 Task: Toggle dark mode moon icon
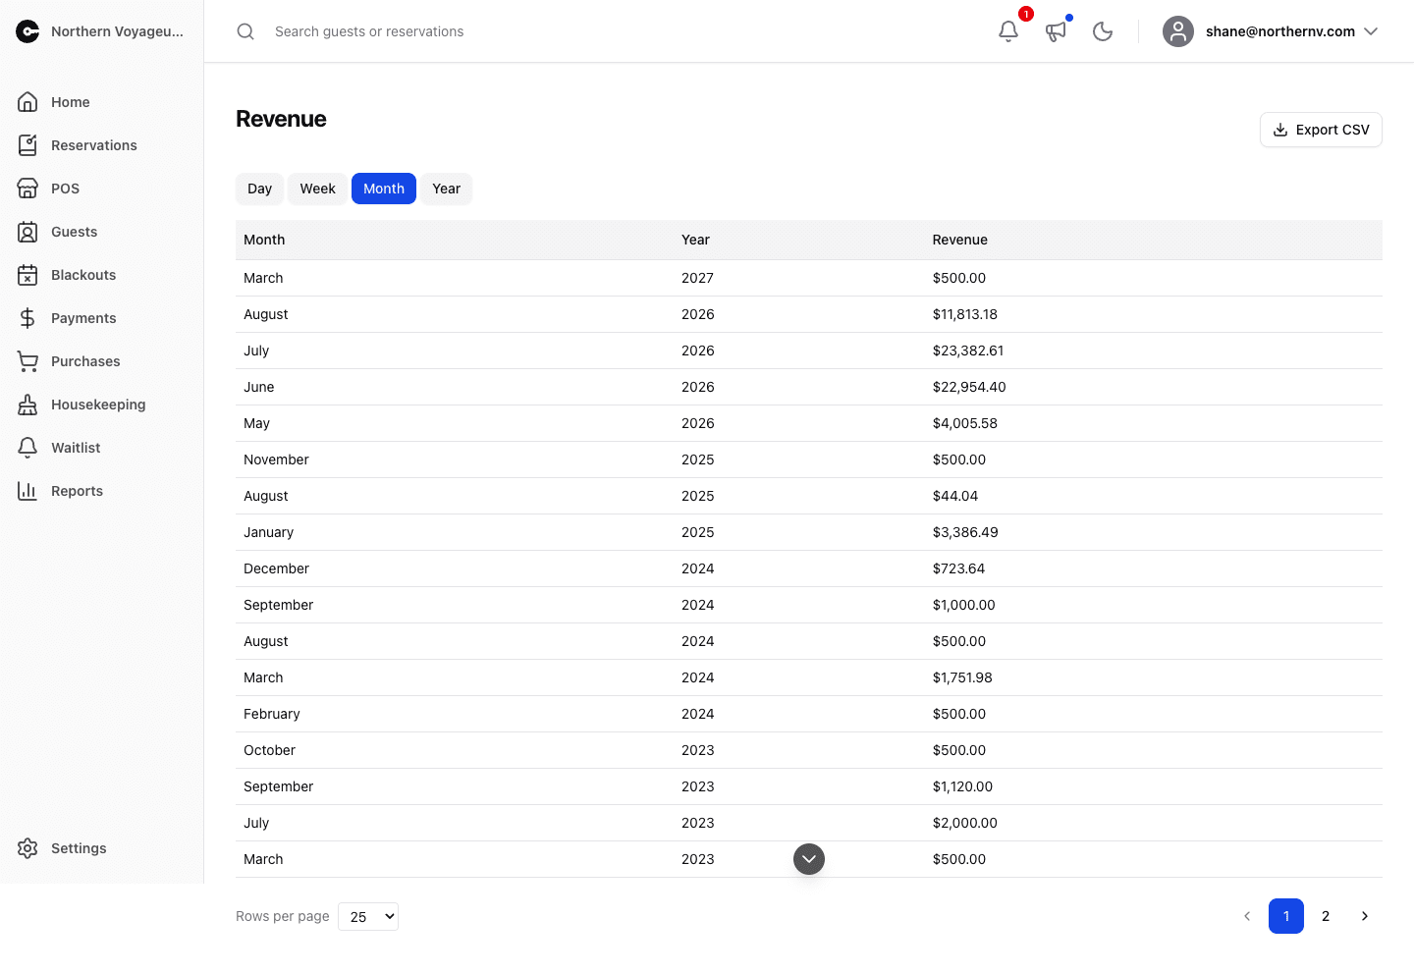[1103, 31]
